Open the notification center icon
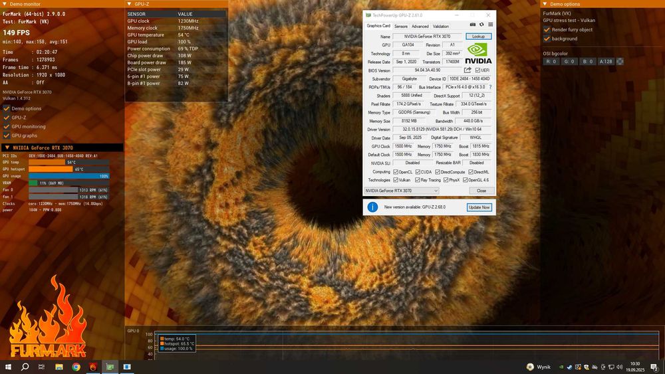Screen dimensions: 665x374 (x=655, y=367)
